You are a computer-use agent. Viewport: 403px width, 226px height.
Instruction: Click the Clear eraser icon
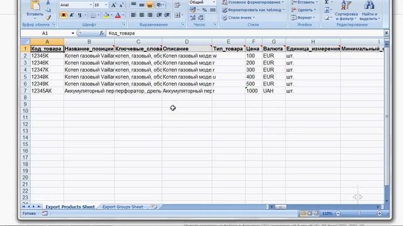pyautogui.click(x=327, y=18)
